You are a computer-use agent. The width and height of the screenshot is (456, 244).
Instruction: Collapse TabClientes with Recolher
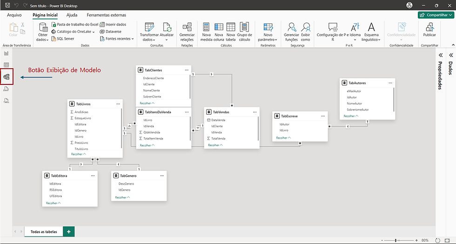[x=147, y=103]
